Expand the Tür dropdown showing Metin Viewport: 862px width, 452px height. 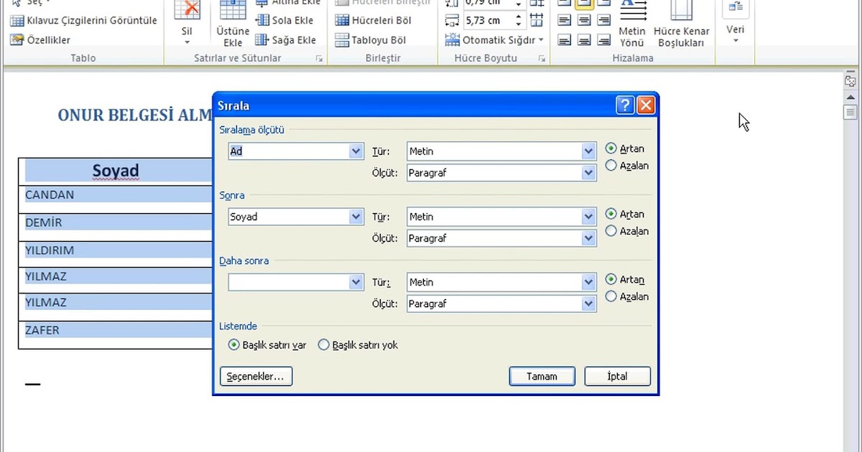click(588, 151)
